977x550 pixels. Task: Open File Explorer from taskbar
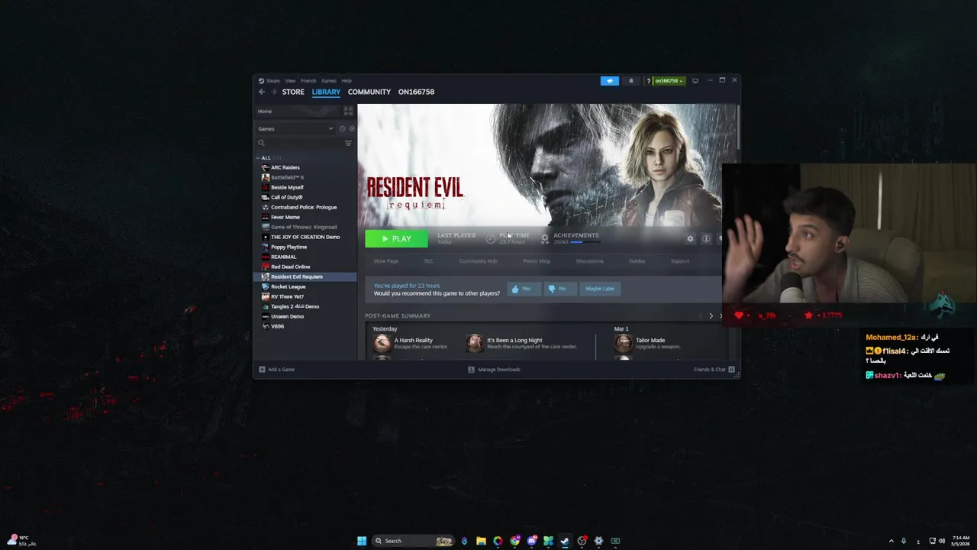[481, 541]
